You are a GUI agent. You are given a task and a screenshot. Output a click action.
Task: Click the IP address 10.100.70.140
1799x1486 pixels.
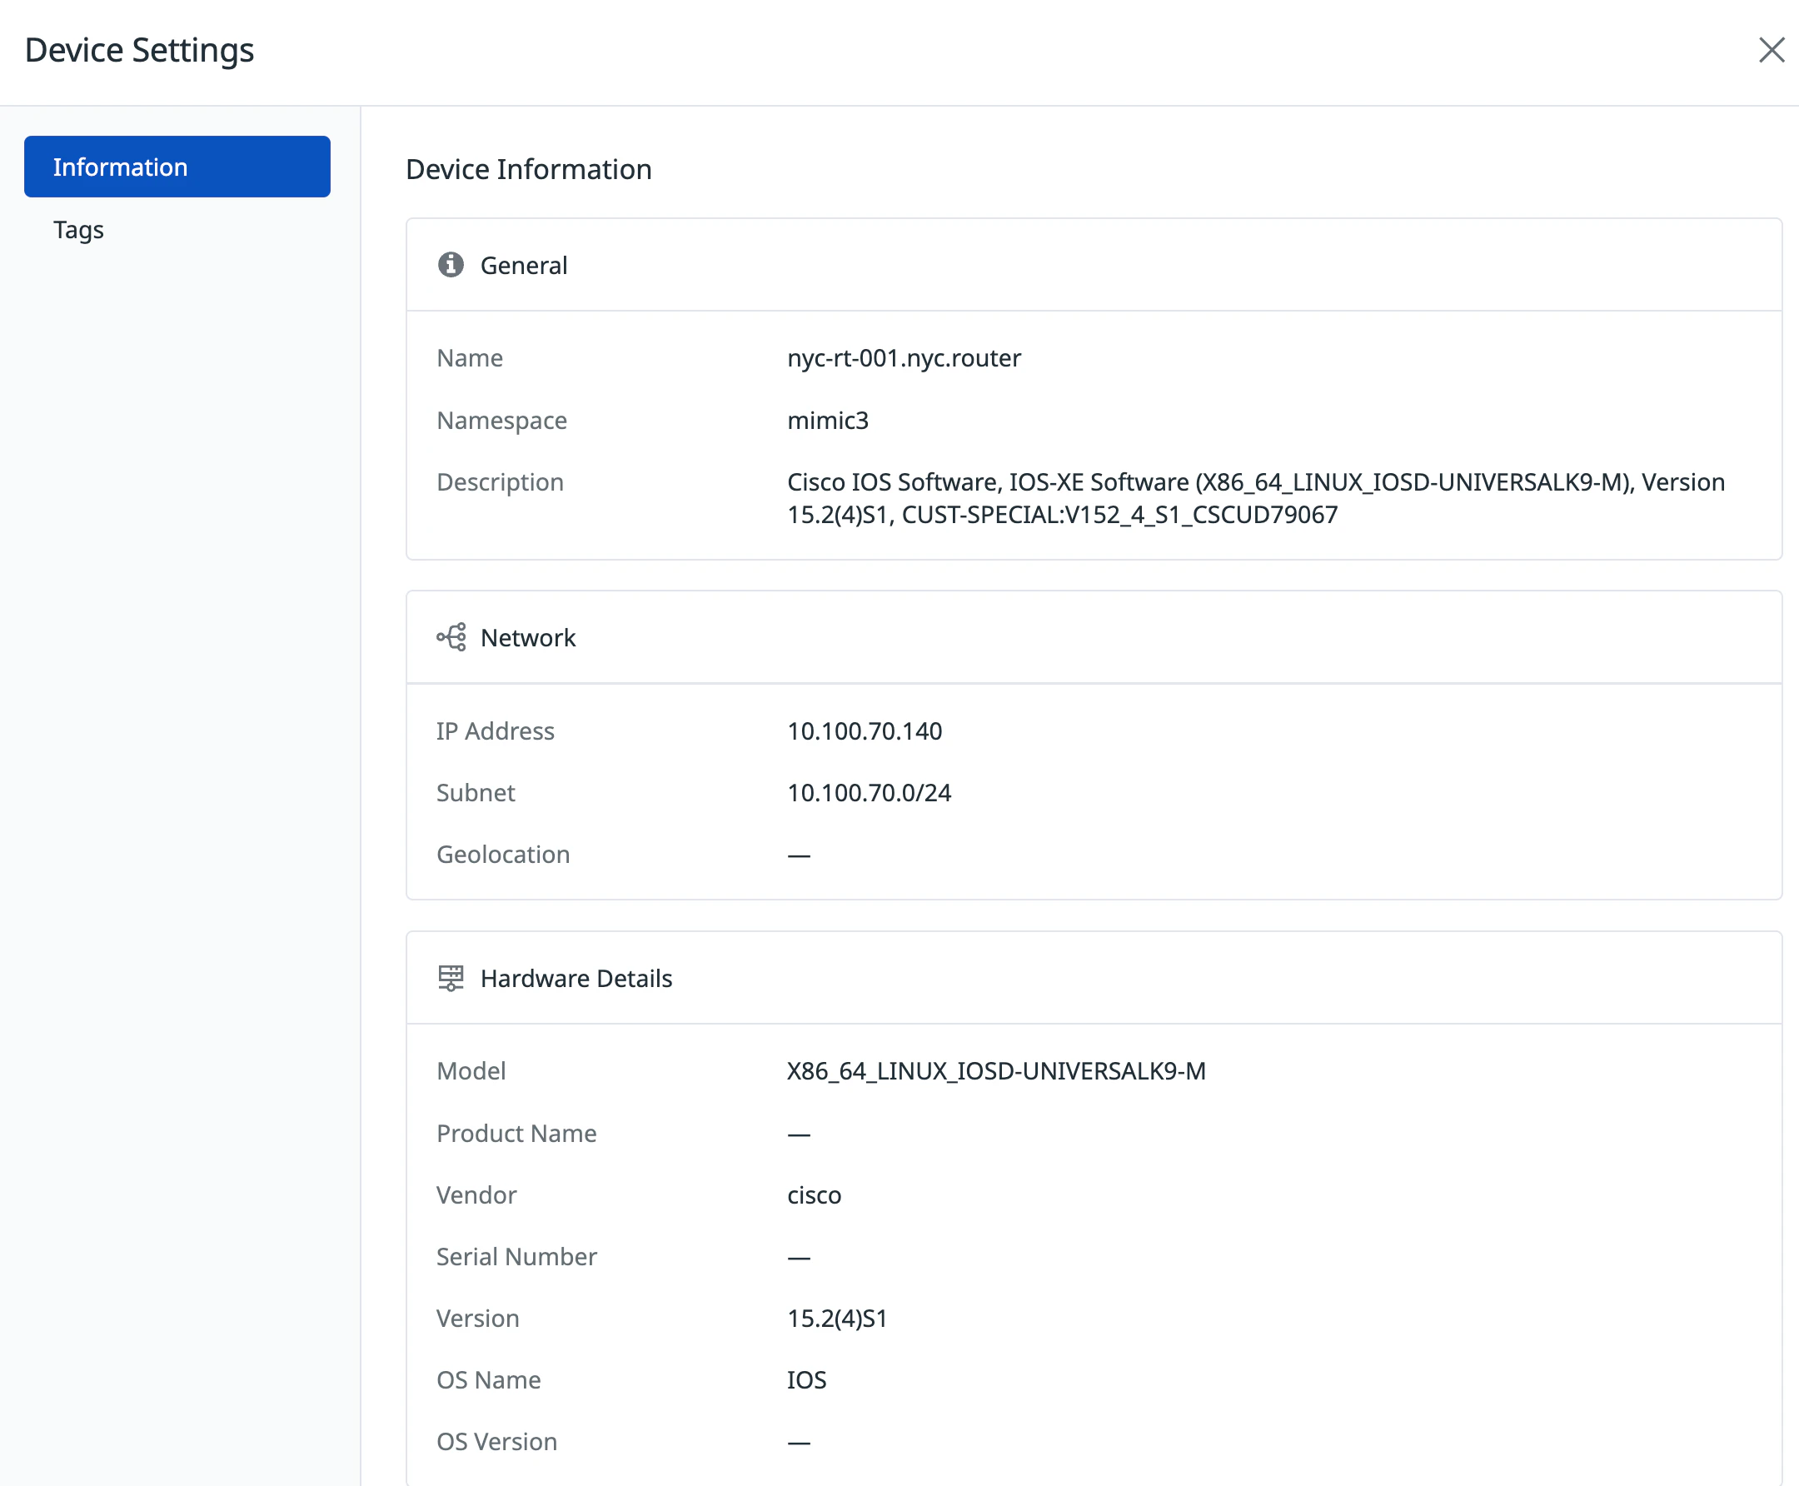click(865, 731)
